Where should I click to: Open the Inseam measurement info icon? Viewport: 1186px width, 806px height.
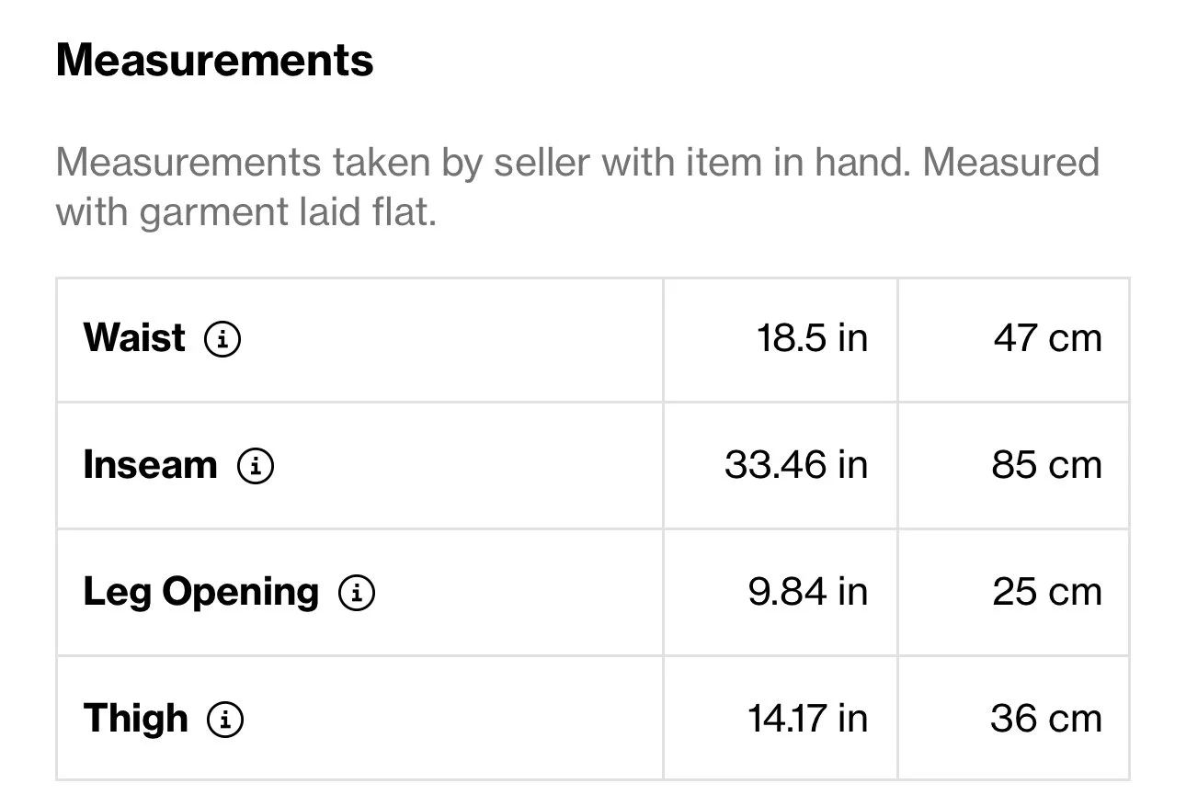[256, 466]
